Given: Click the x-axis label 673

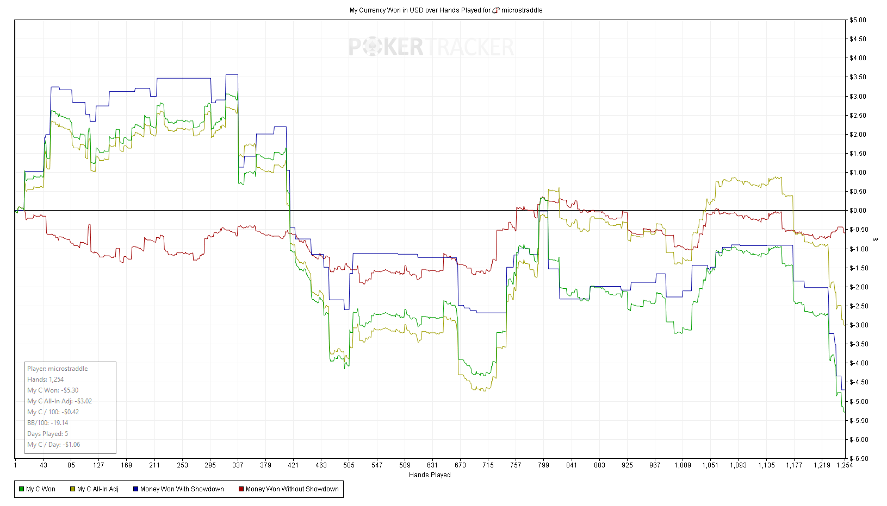Looking at the screenshot, I should (x=461, y=465).
